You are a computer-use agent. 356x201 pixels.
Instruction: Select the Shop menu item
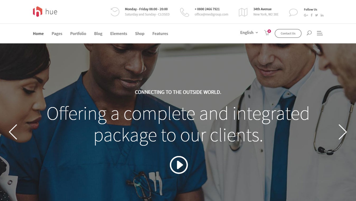pos(140,33)
